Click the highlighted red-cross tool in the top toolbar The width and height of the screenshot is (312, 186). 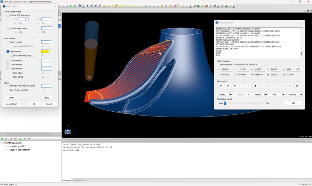80,6
